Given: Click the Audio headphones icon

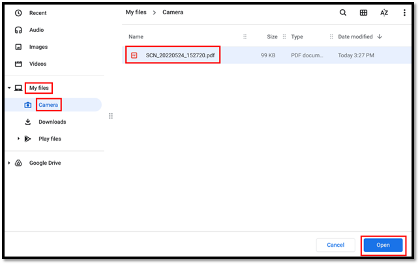Looking at the screenshot, I should click(18, 30).
